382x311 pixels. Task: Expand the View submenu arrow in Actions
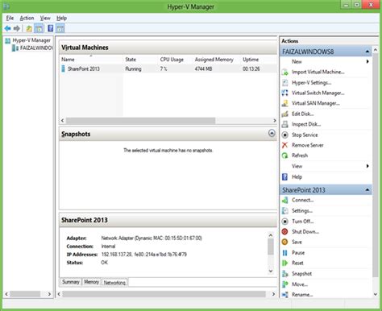[x=367, y=166]
